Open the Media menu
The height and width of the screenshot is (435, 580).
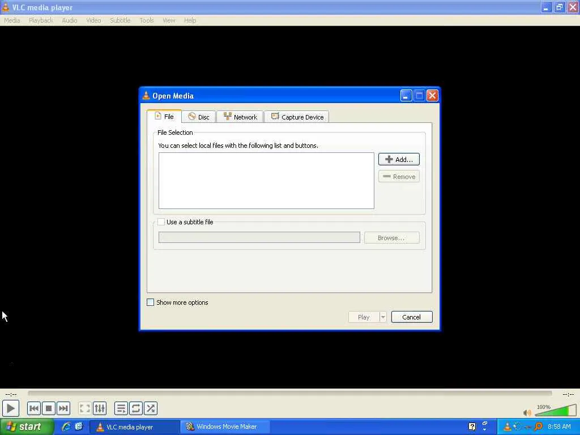(12, 20)
